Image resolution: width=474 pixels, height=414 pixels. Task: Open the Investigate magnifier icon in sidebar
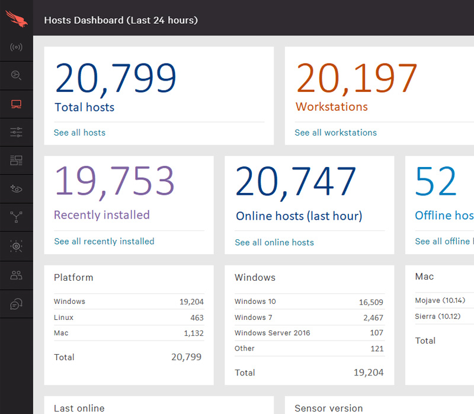(x=17, y=75)
